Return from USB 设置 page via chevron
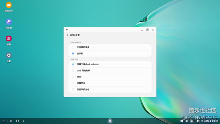Screen dimensions: 220x124 point(67,35)
